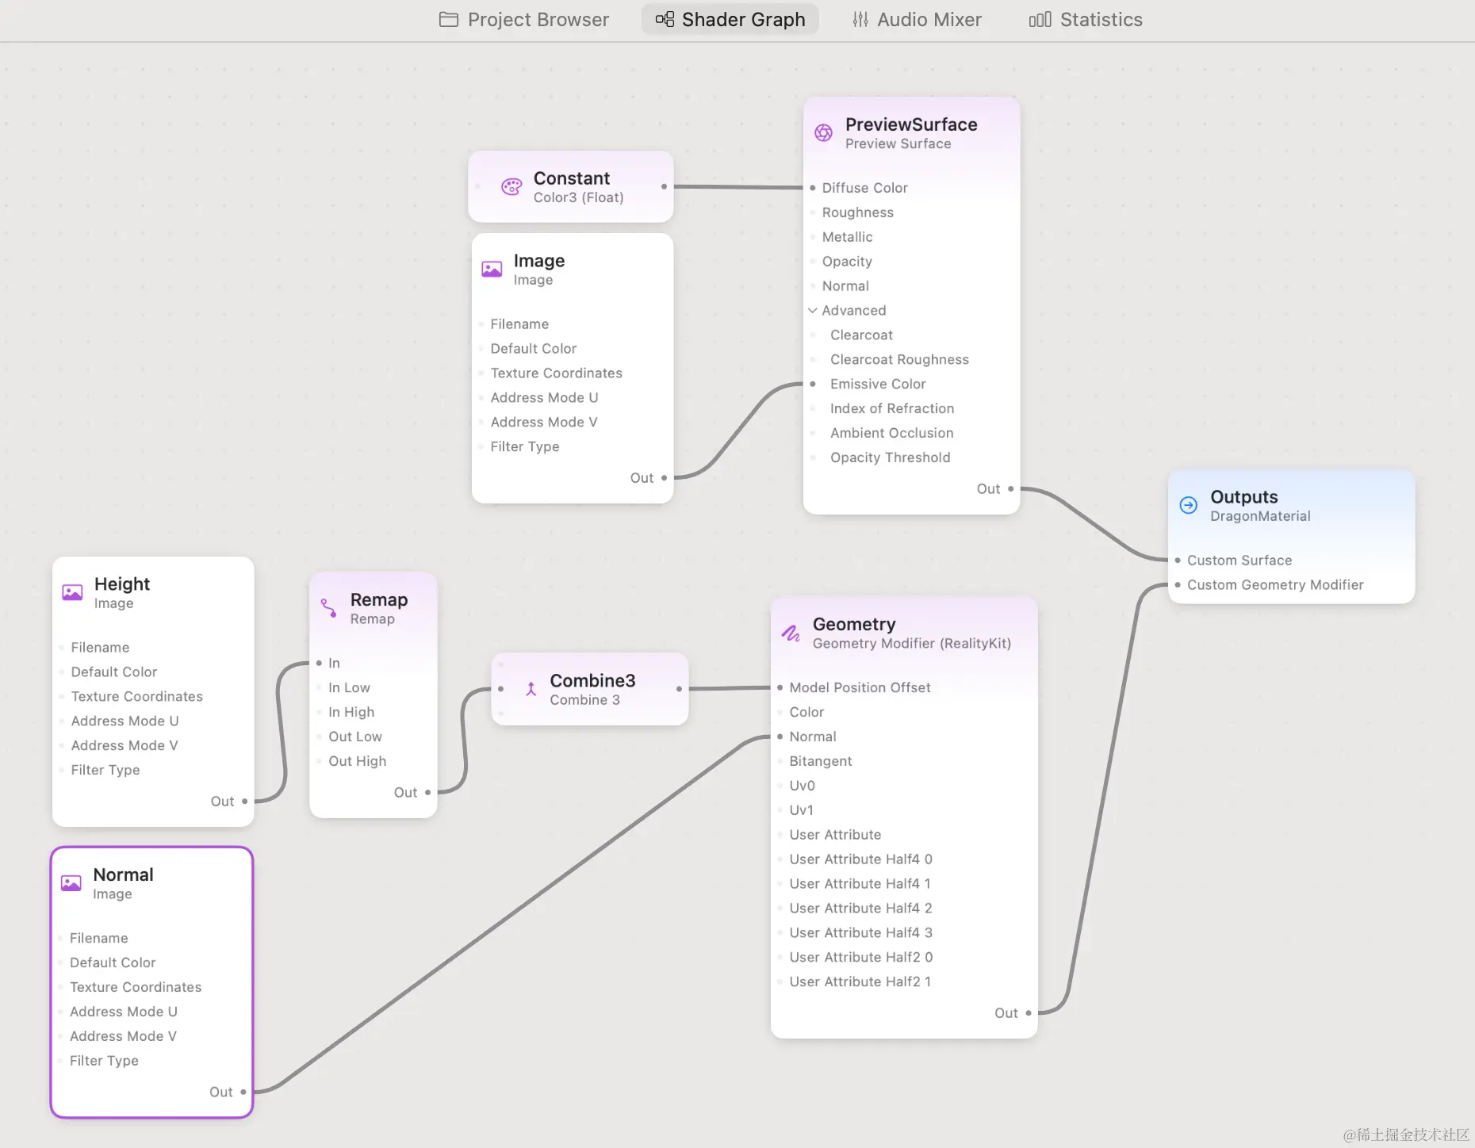Click User Attribute Half2 1
1475x1148 pixels.
pyautogui.click(x=860, y=982)
